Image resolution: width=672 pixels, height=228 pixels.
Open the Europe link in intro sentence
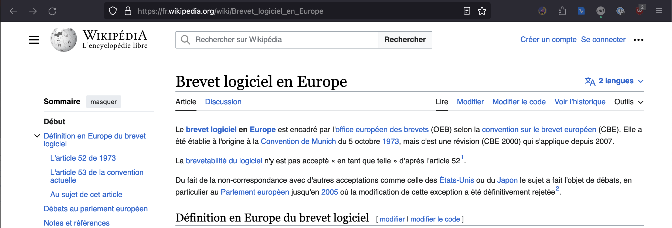pos(263,130)
